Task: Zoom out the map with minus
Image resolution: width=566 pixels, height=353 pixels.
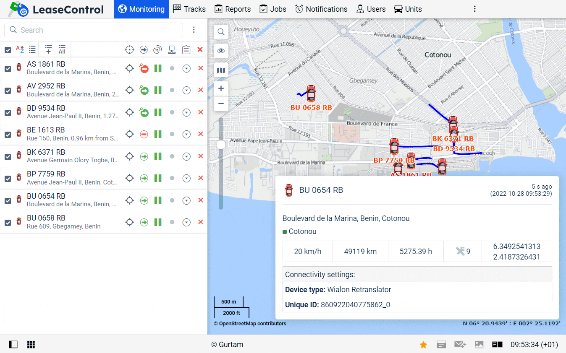Action: (x=221, y=104)
